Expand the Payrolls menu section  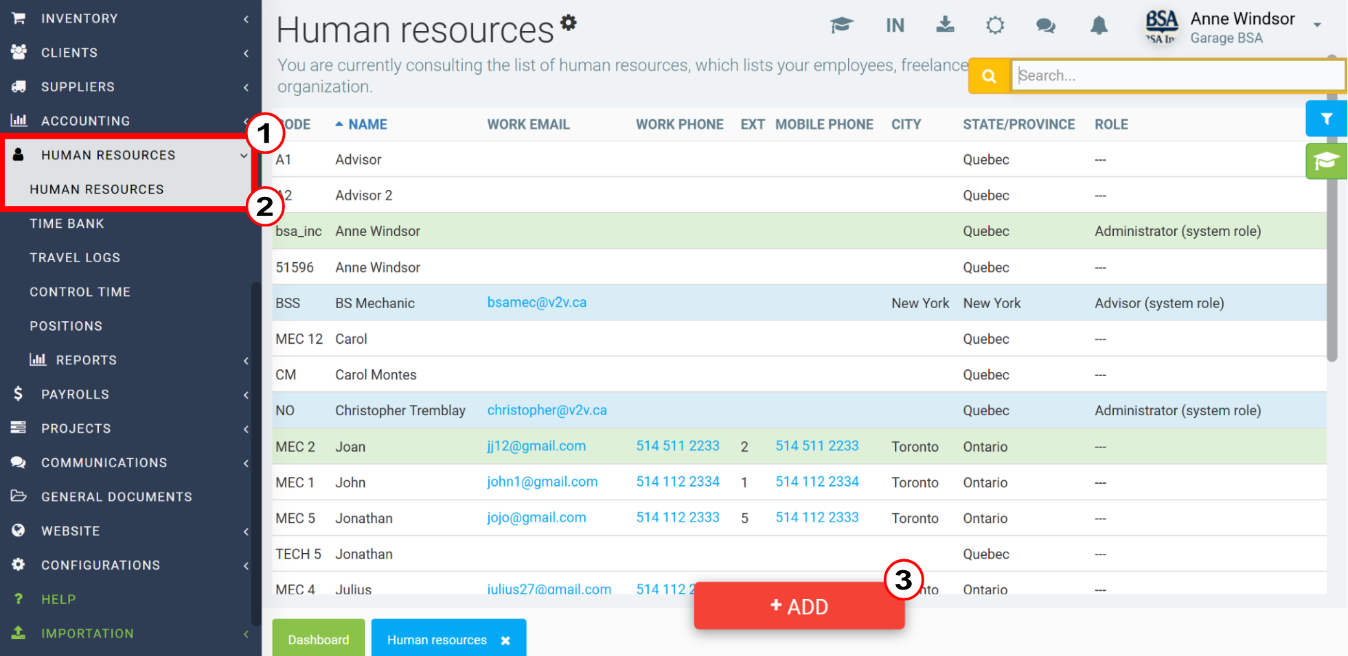coord(130,394)
